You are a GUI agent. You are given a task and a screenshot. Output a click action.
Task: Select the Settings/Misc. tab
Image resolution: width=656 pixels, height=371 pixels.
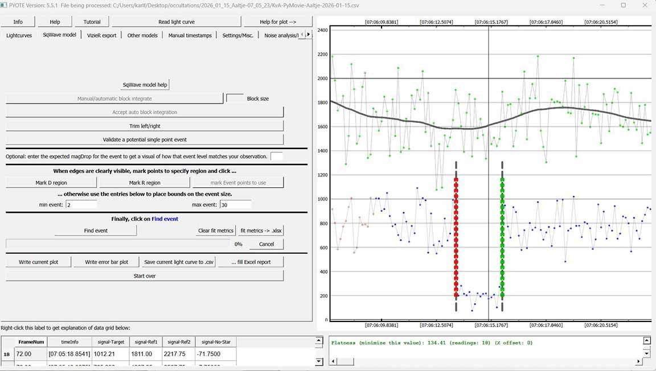coord(239,35)
